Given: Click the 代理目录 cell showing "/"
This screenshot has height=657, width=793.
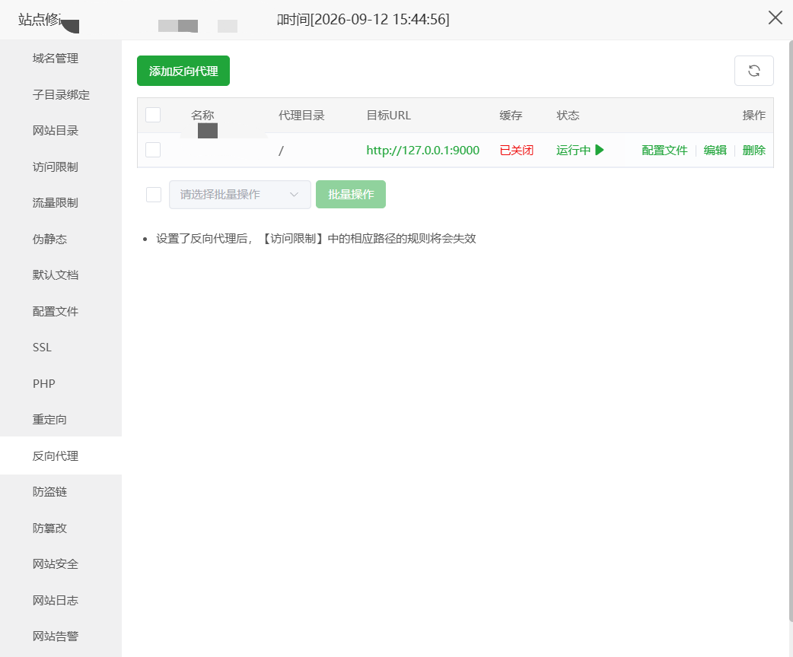Looking at the screenshot, I should point(281,151).
